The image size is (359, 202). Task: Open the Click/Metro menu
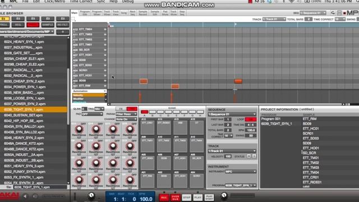coord(54,1)
